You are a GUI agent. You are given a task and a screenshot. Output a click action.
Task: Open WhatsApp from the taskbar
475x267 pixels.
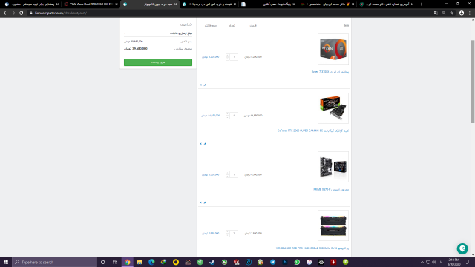[297, 262]
